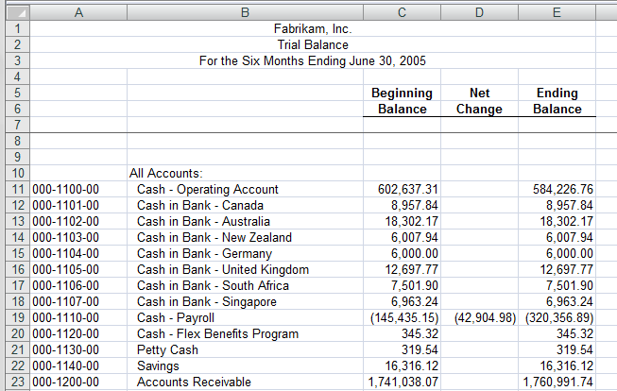The image size is (617, 391).
Task: Select column E header
Action: pos(557,10)
